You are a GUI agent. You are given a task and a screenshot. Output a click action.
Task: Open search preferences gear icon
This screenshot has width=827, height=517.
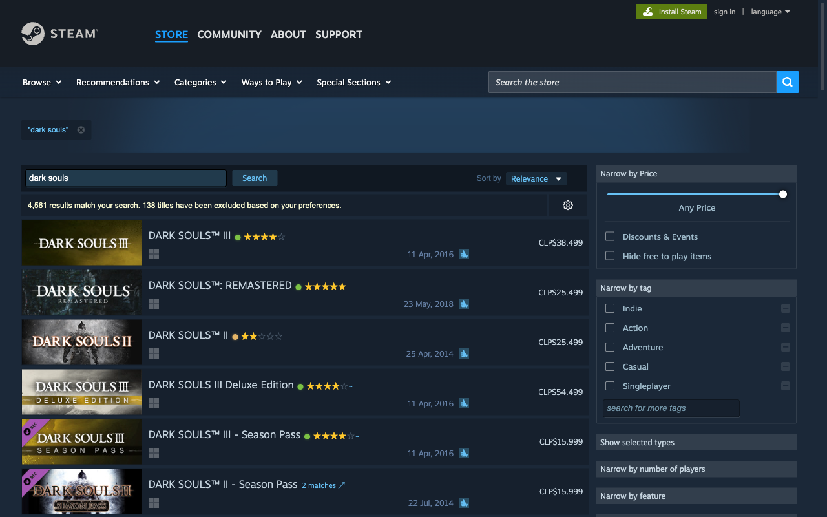568,205
